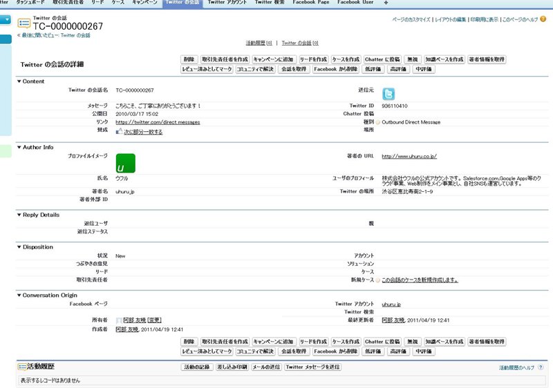553x388 pixels.
Task: Collapse the Conversation Origin section
Action: coord(19,295)
